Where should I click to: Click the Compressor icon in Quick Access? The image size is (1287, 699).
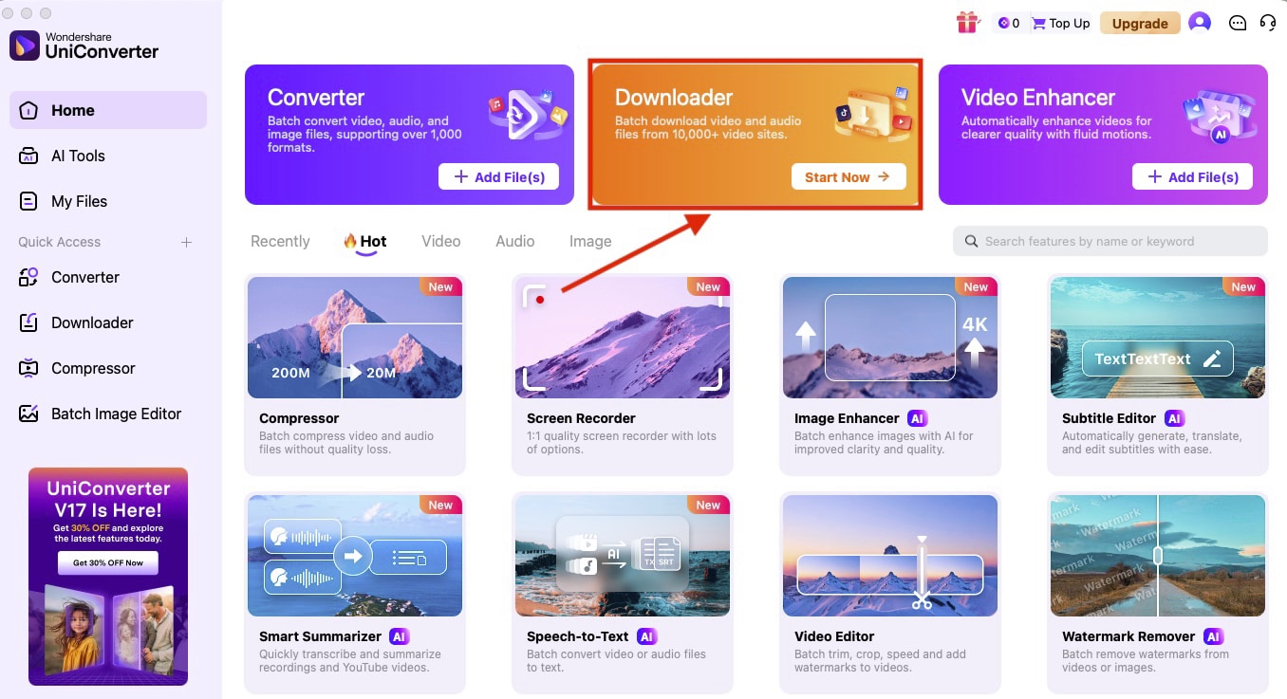[x=28, y=368]
